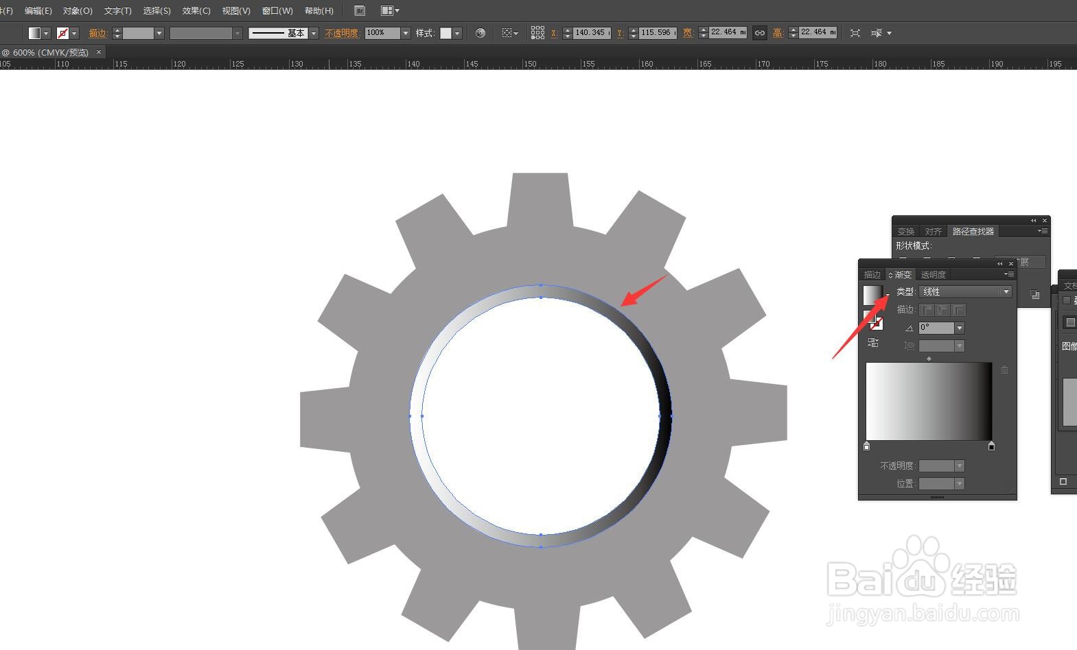Viewport: 1077px width, 650px height.
Task: Click the gradient slider color bar
Action: (929, 401)
